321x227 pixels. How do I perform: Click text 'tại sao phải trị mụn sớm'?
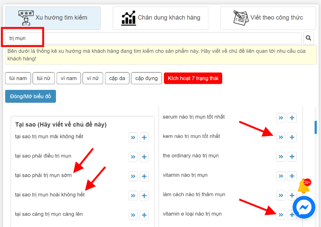pos(44,175)
